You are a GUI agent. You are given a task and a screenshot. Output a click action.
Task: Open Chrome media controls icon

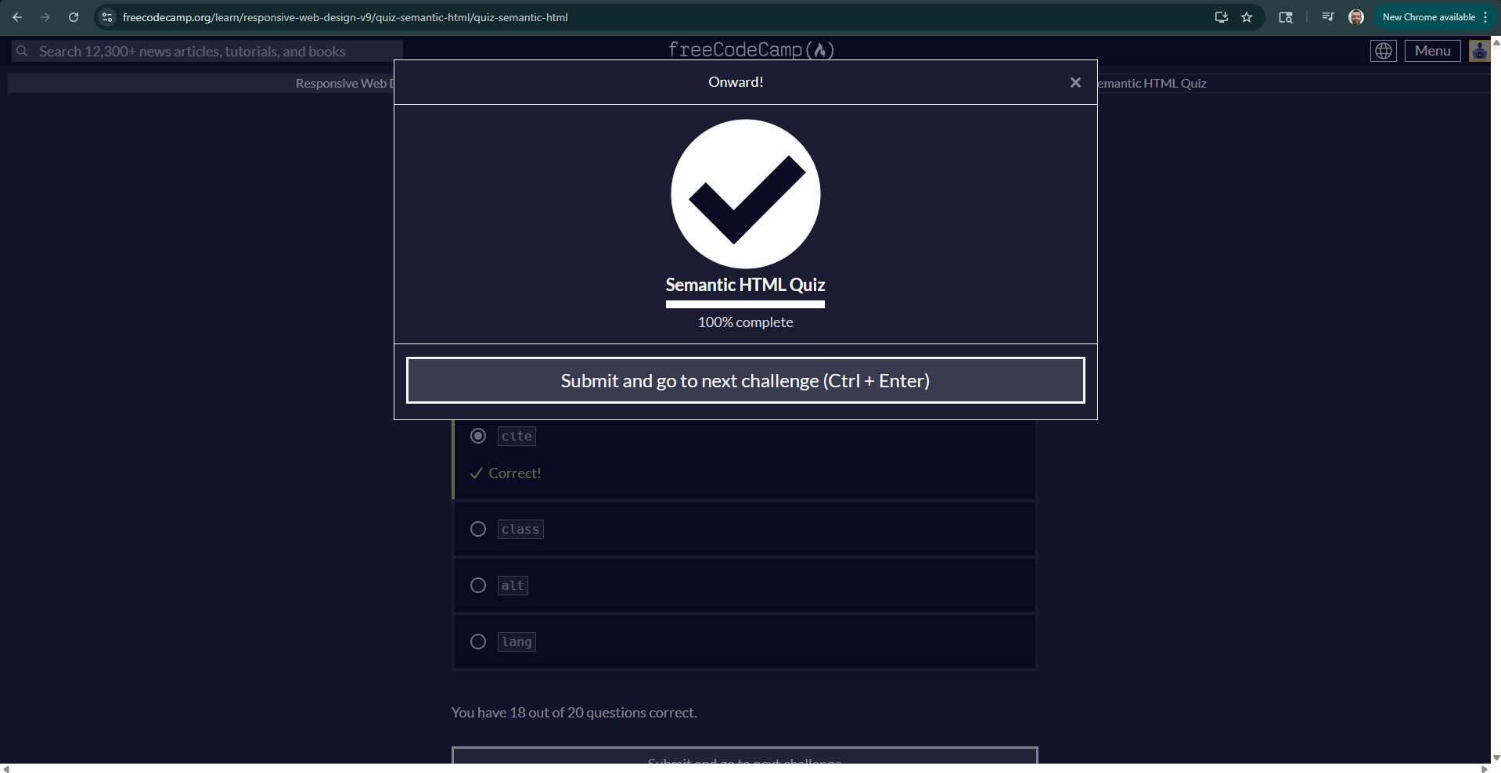(x=1327, y=17)
